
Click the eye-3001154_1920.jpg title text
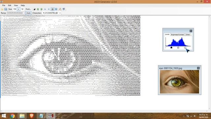(170, 68)
